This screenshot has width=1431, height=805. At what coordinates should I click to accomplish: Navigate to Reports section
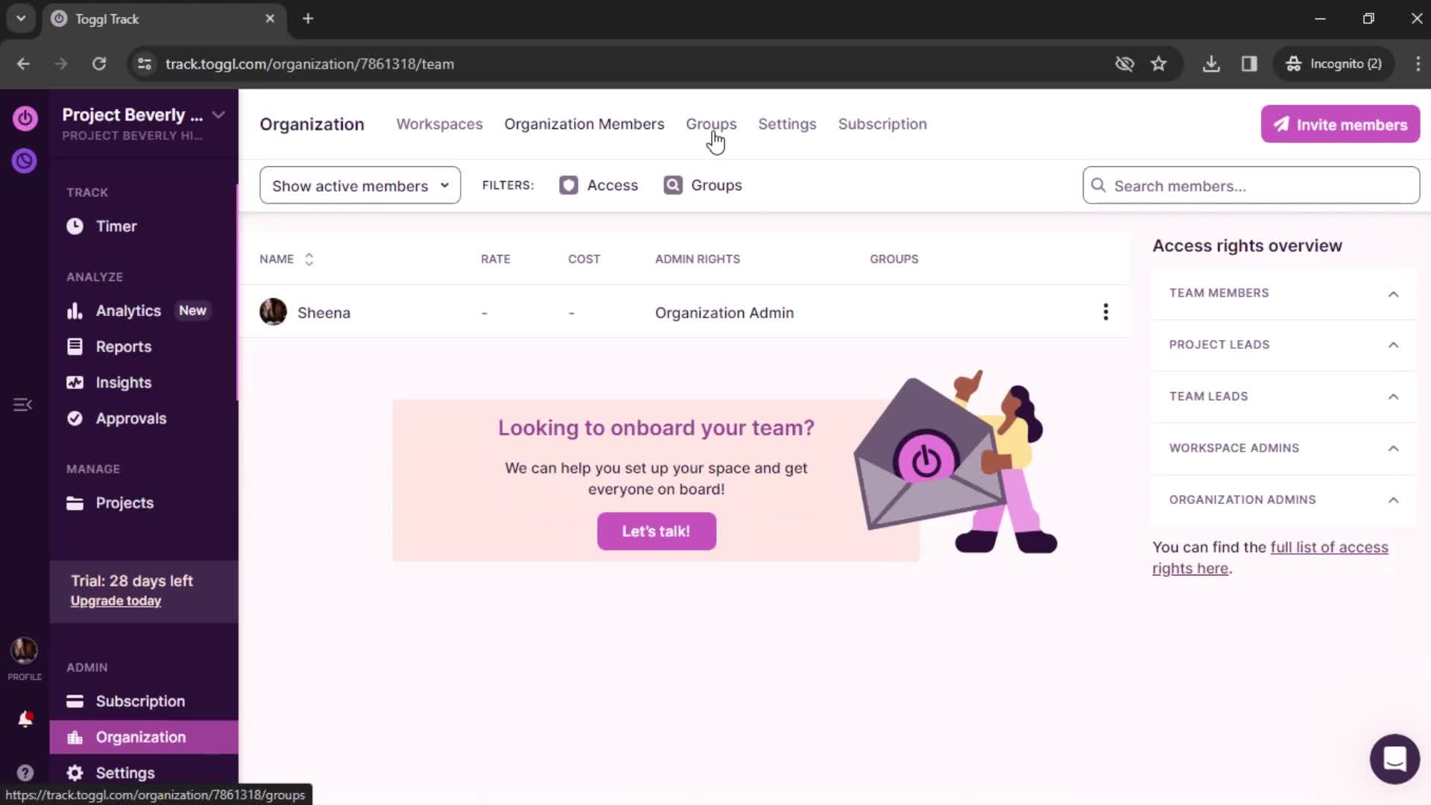point(123,346)
